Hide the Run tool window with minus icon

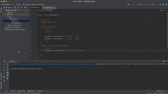(167, 61)
